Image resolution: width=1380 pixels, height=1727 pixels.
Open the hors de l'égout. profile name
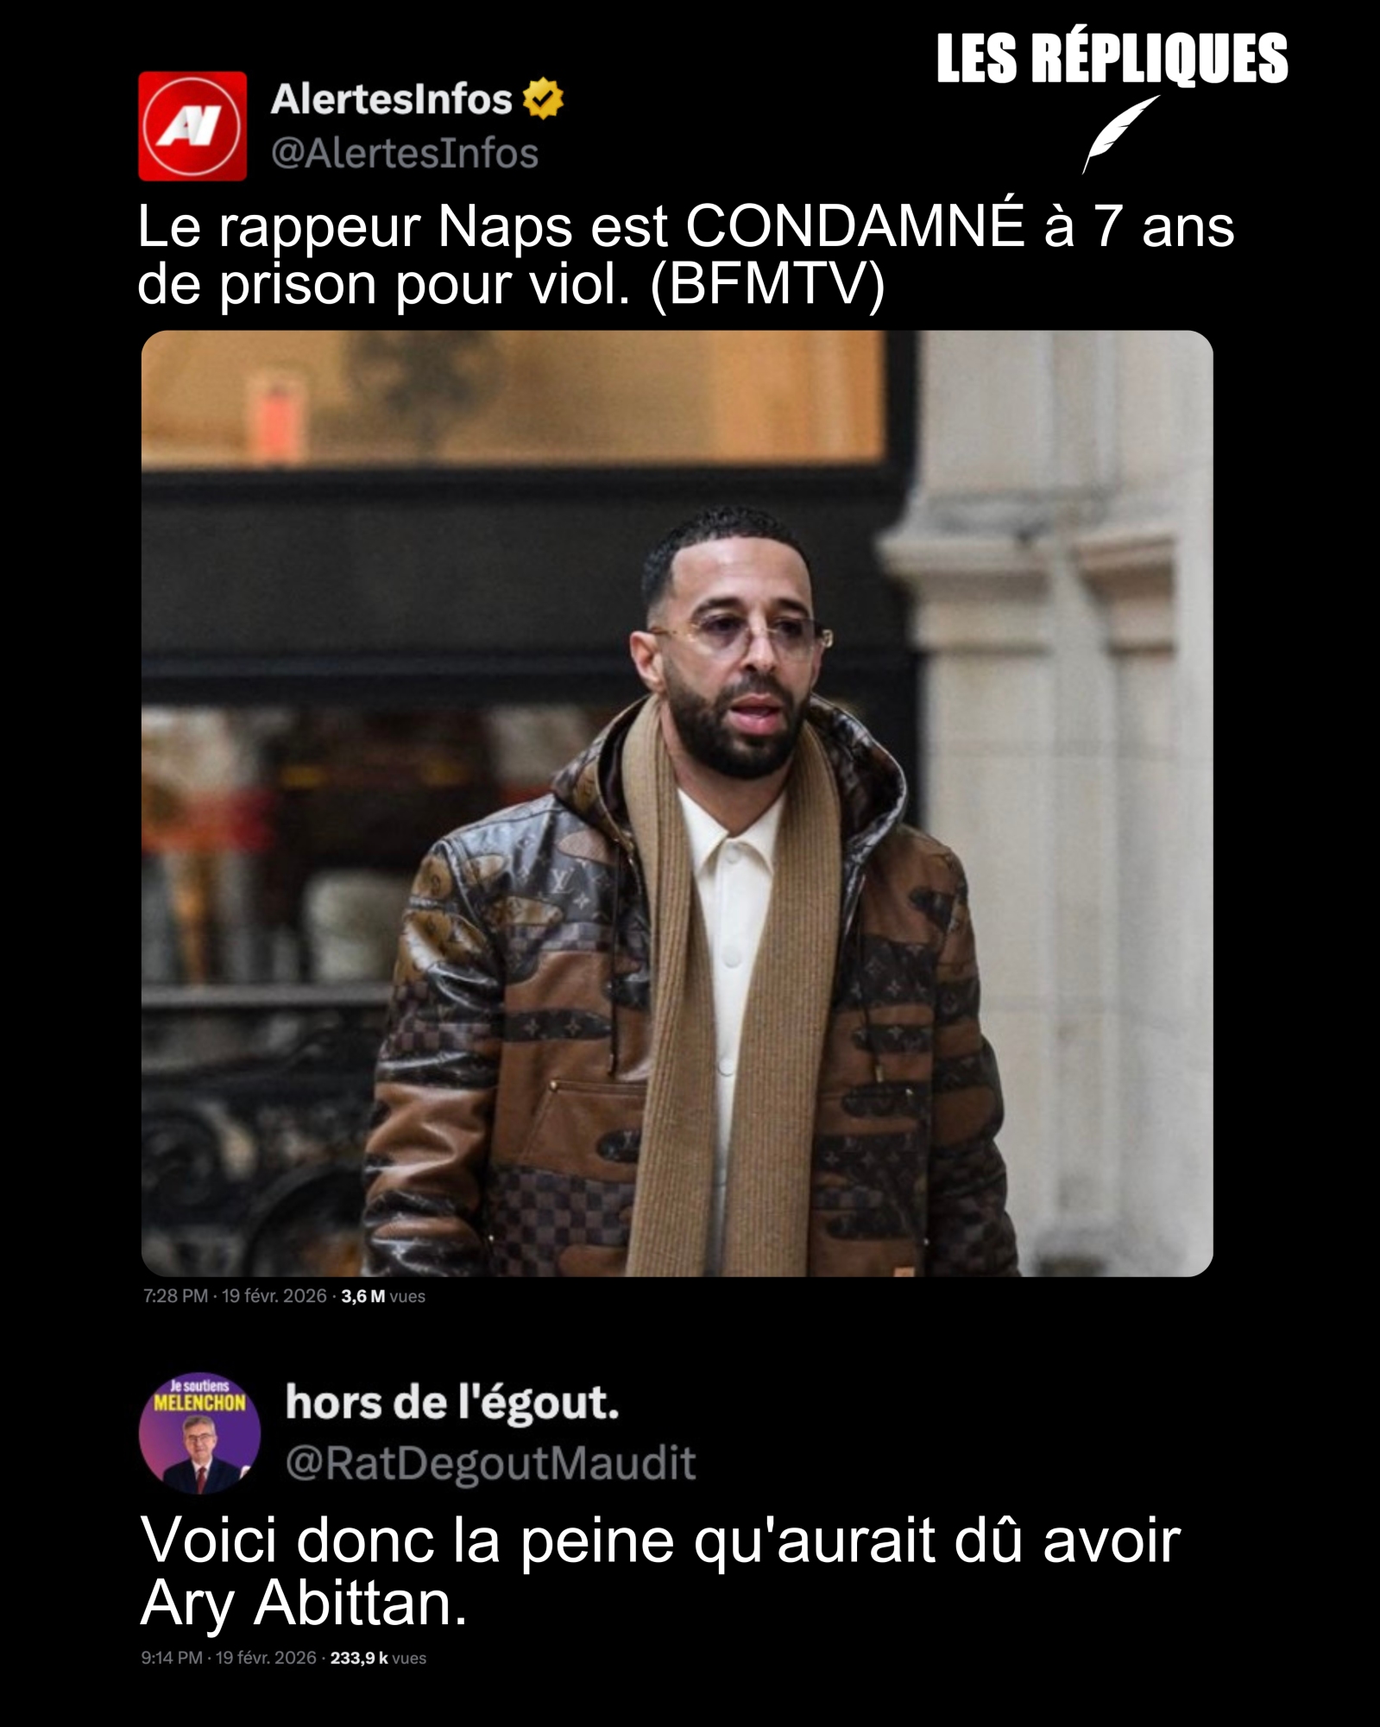point(452,1402)
